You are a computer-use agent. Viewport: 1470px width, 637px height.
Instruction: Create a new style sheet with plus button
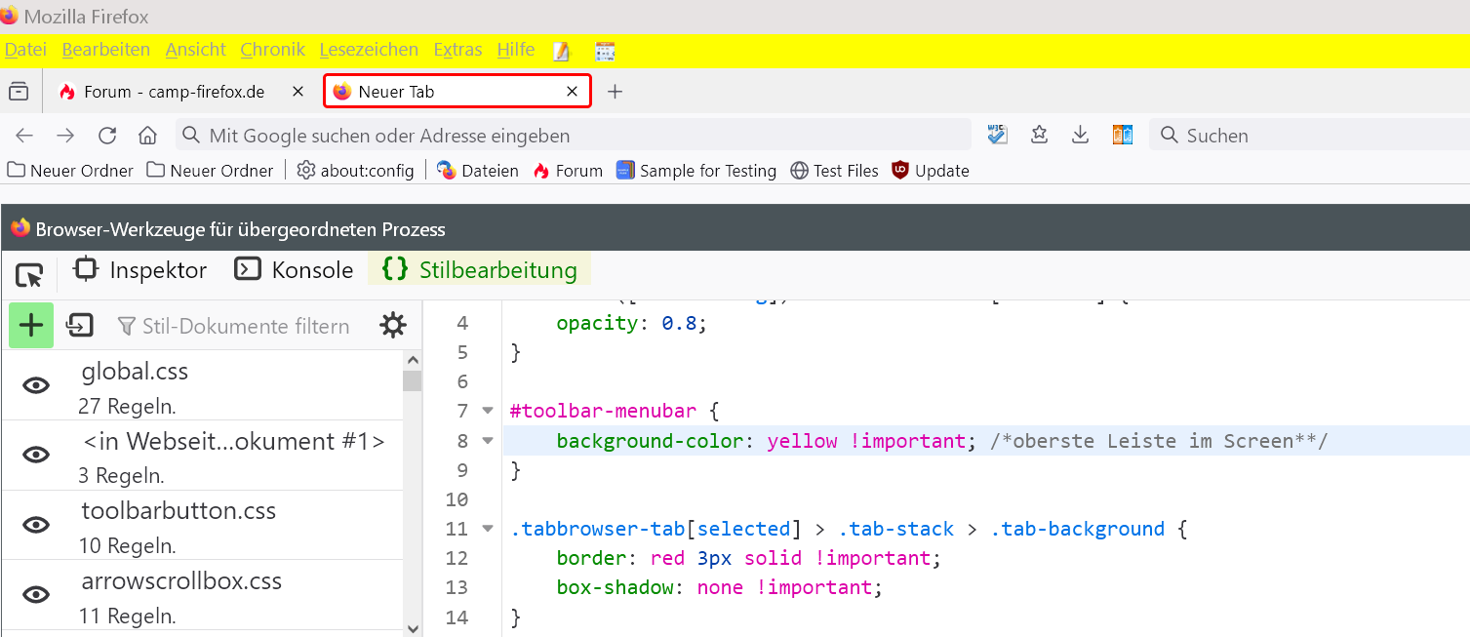(x=31, y=326)
